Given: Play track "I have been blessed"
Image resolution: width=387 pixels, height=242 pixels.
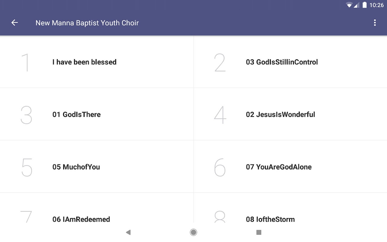Looking at the screenshot, I should pos(84,62).
